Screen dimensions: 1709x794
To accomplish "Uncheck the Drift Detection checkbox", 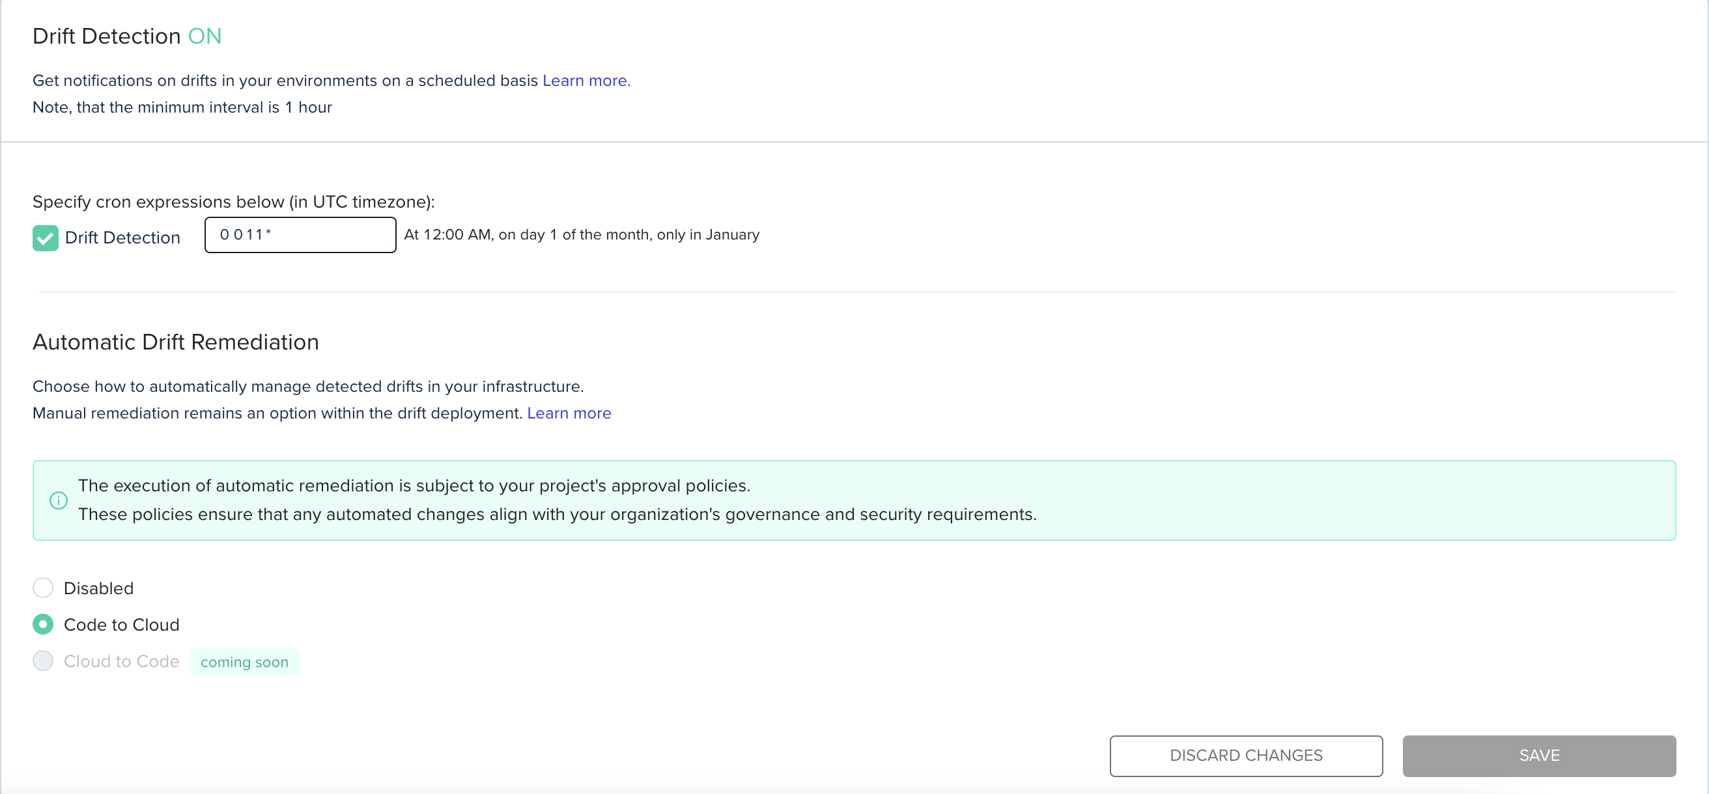I will [x=45, y=238].
